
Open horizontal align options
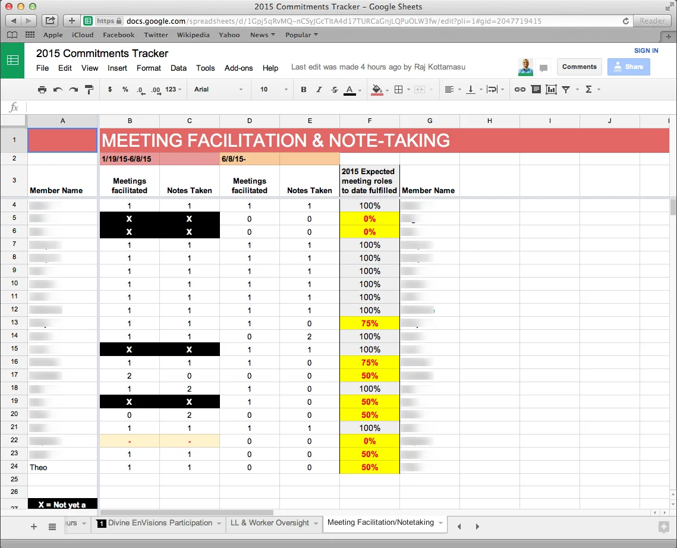coord(449,89)
